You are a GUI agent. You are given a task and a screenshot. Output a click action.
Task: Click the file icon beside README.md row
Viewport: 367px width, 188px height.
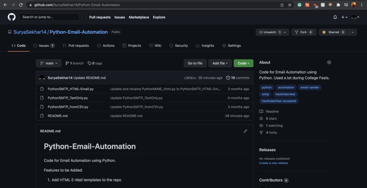tap(42, 116)
